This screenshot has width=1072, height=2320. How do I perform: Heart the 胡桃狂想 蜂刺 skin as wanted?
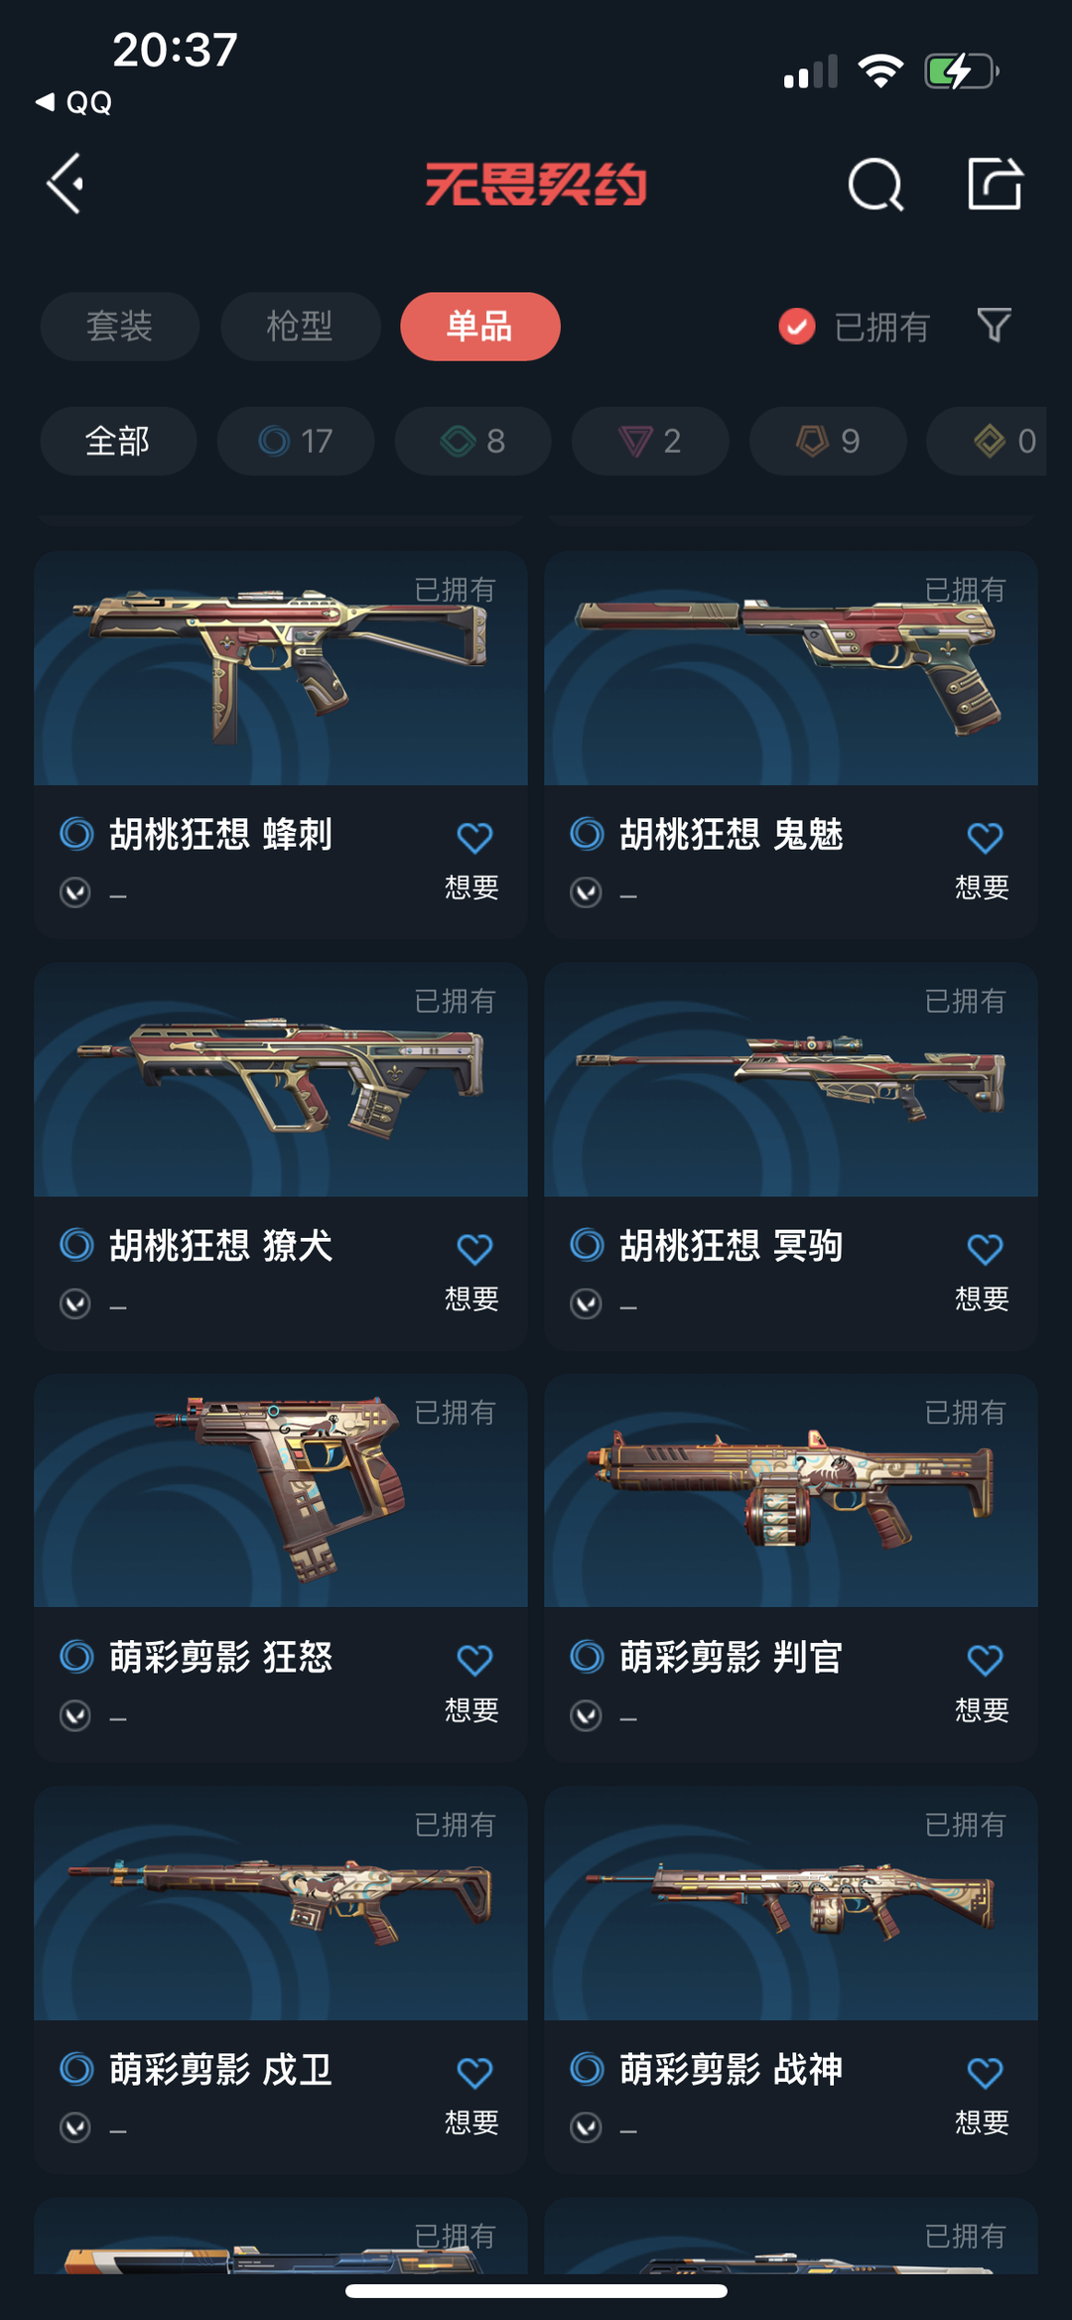pos(474,838)
